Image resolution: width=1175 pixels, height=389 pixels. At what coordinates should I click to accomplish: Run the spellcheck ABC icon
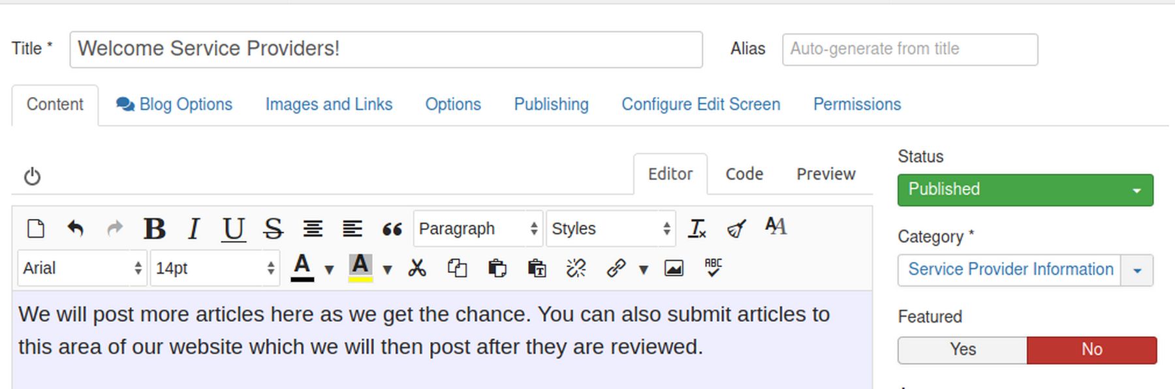[x=713, y=267]
